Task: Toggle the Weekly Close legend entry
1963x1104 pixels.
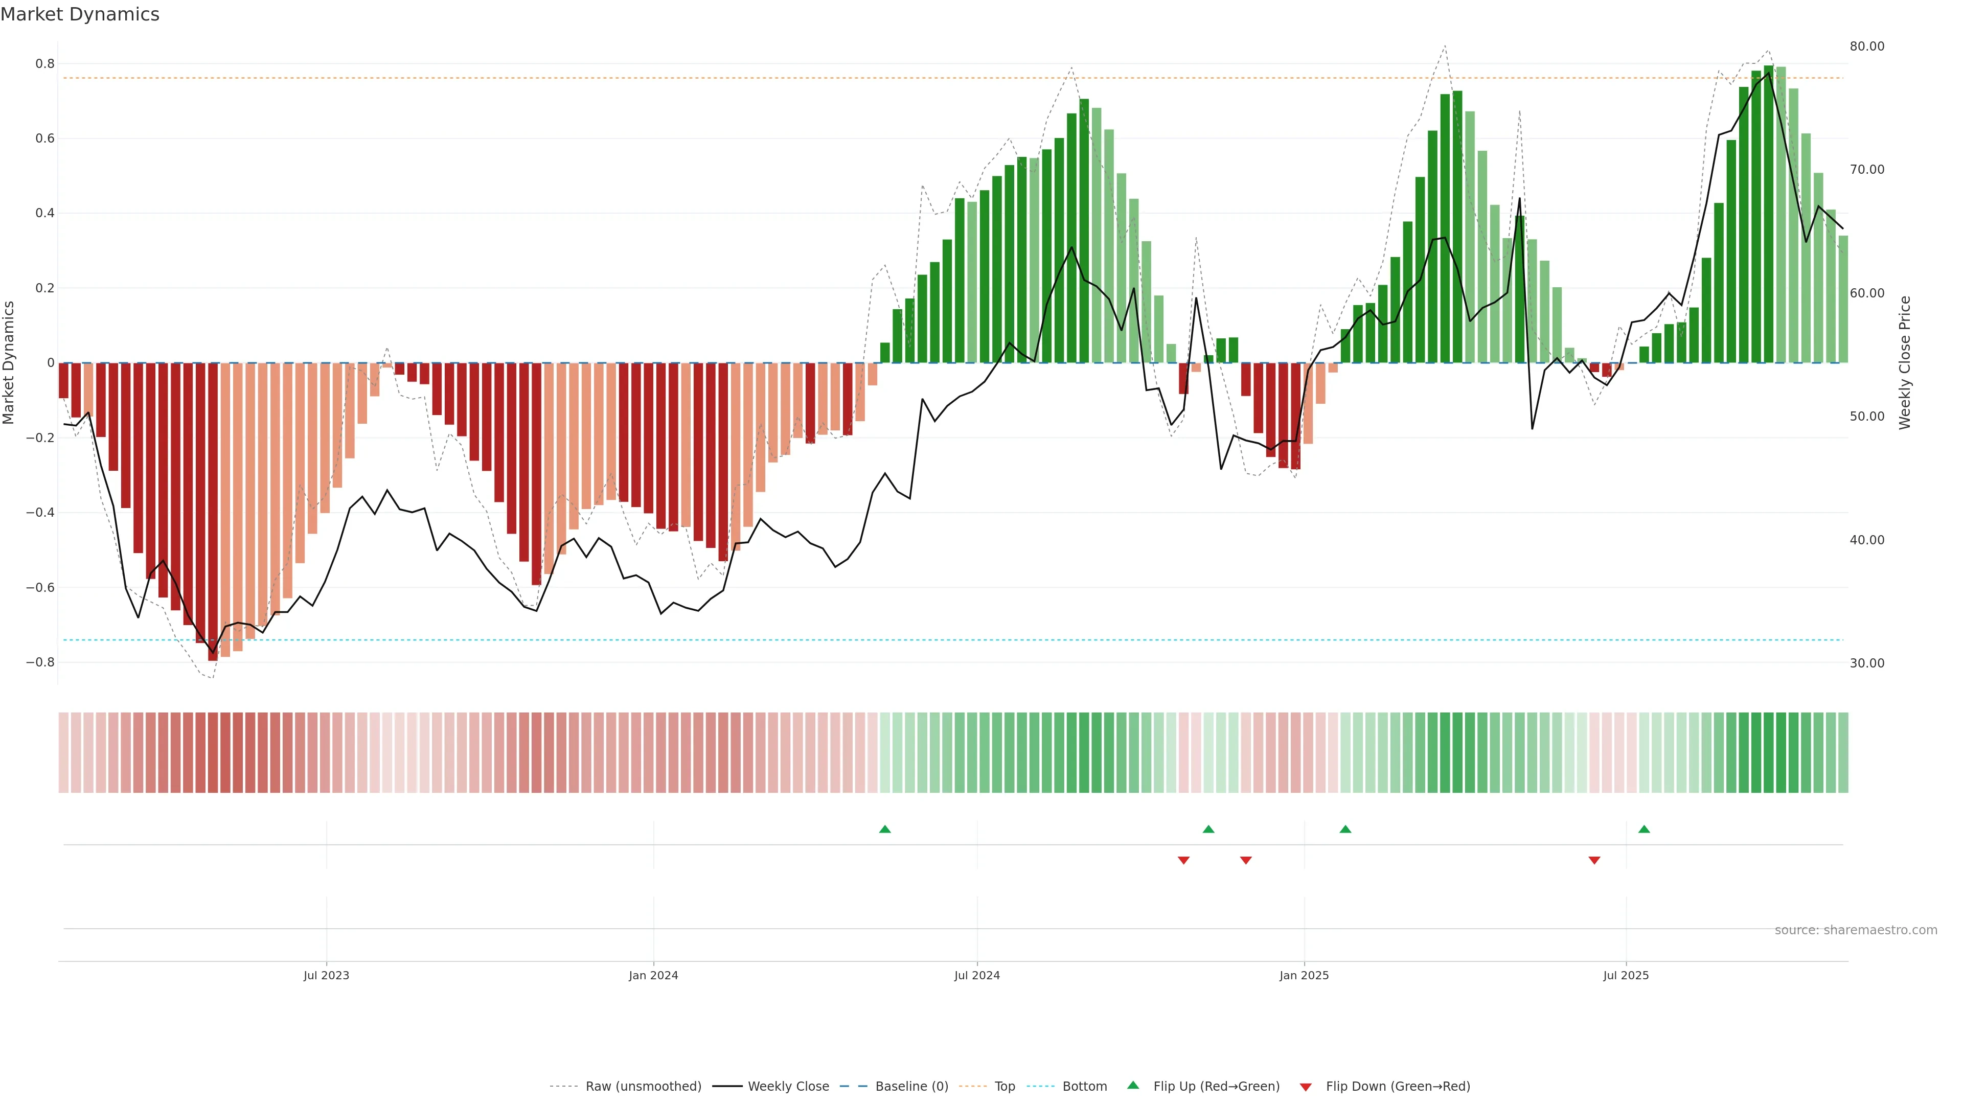Action: pos(788,1086)
